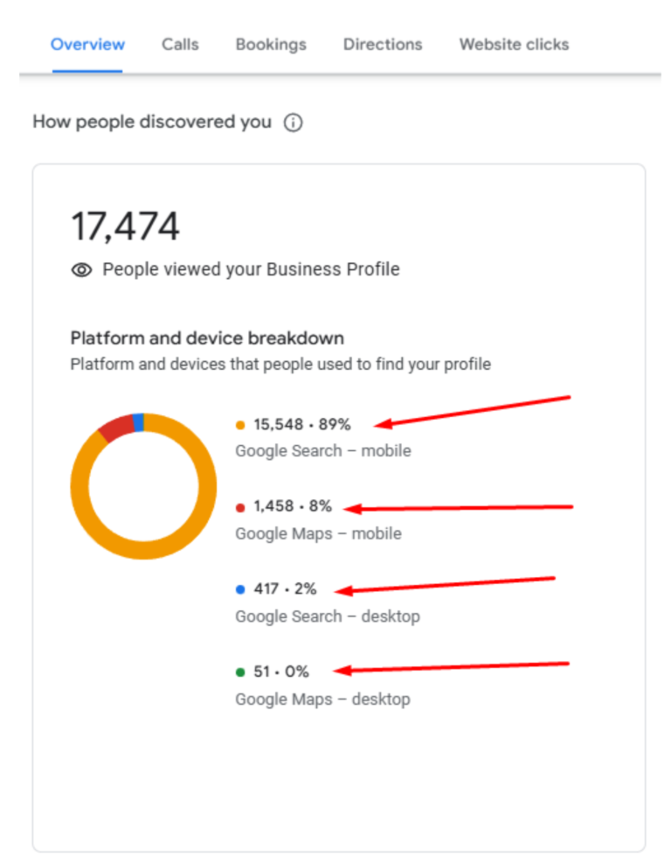Screen dimensions: 671x863
Task: Click the '1,458 · 8%' statistic
Action: [x=294, y=506]
